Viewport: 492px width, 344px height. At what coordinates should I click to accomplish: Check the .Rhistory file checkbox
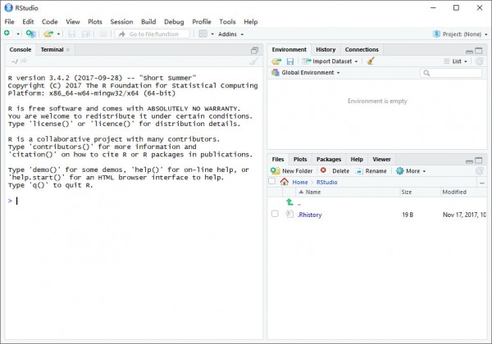(276, 214)
